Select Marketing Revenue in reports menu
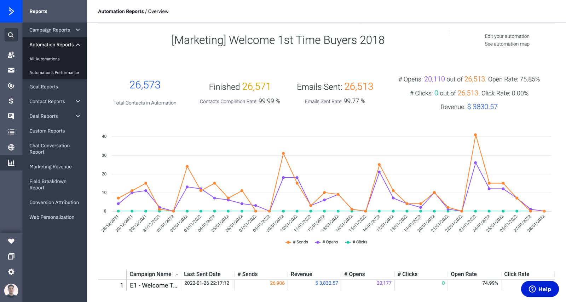The image size is (566, 302). (50, 167)
